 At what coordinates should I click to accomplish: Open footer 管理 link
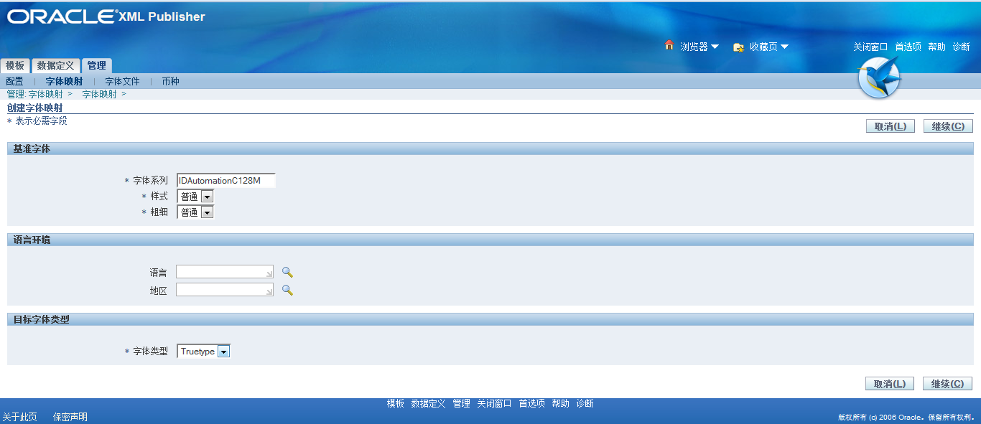(x=461, y=404)
